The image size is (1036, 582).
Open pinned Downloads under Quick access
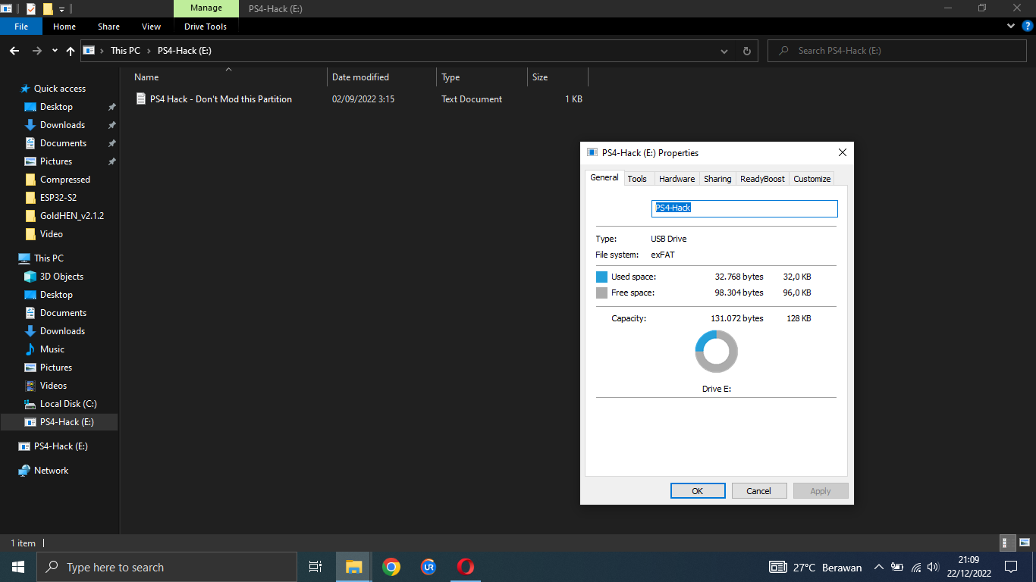click(62, 125)
